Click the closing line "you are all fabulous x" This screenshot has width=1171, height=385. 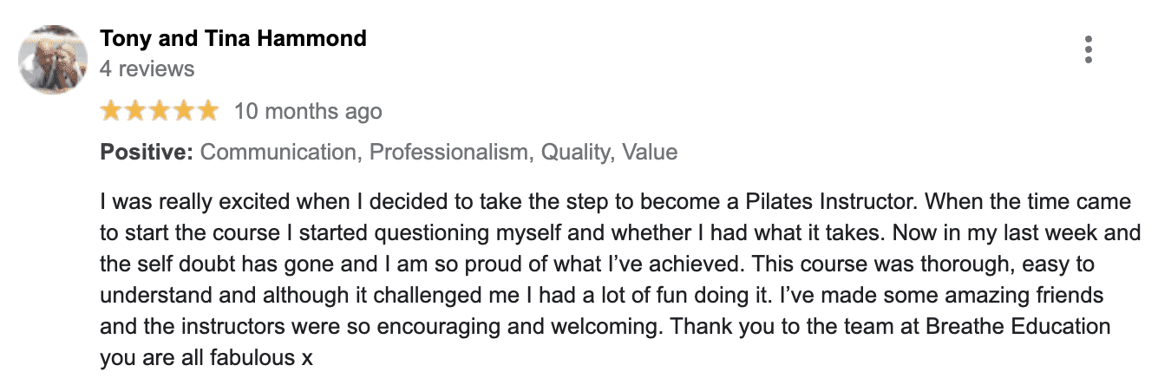(x=206, y=358)
